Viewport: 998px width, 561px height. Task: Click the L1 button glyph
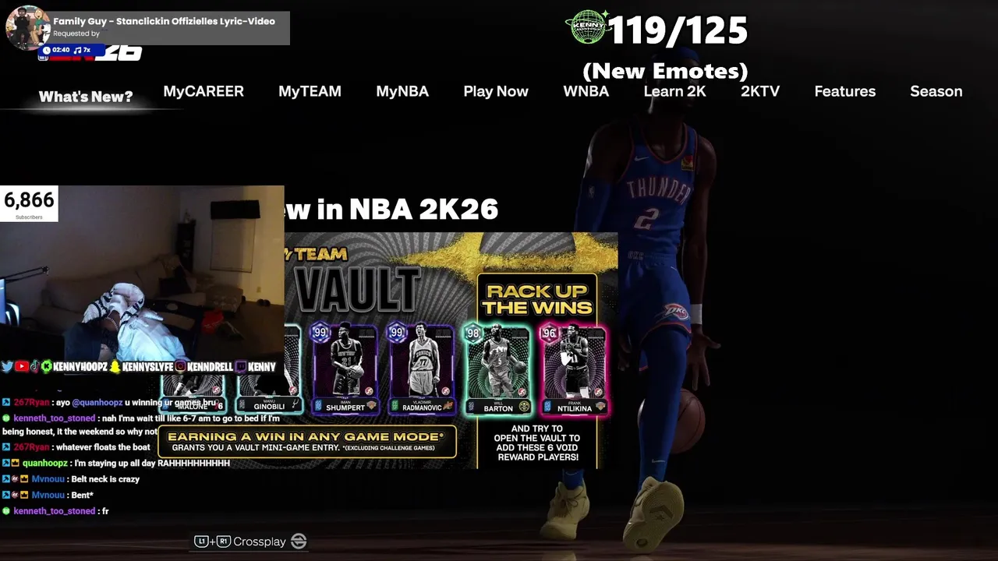coord(201,541)
